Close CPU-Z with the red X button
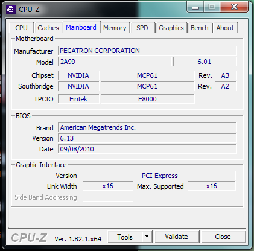Screen dimensions: 254x251 [x=235, y=7]
